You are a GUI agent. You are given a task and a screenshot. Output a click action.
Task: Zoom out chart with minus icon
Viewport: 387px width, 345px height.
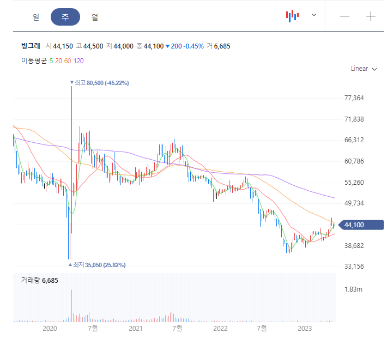coord(344,16)
